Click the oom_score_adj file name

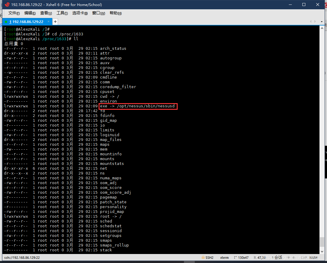[x=115, y=193]
